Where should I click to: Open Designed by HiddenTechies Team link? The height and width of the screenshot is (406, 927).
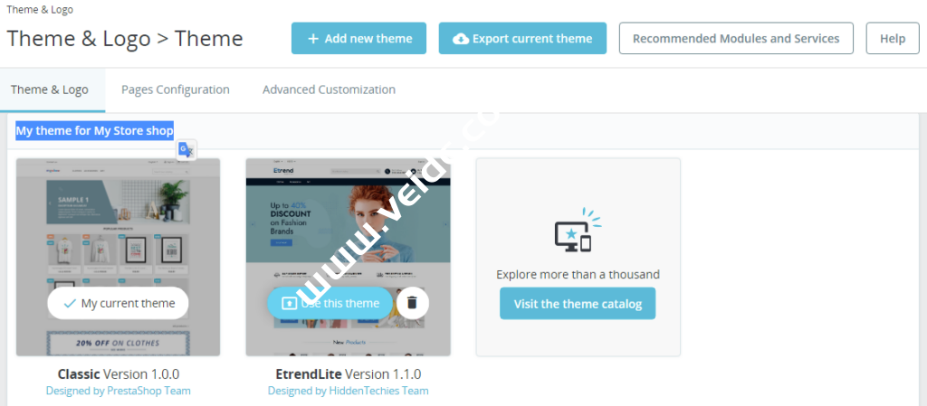click(x=349, y=391)
